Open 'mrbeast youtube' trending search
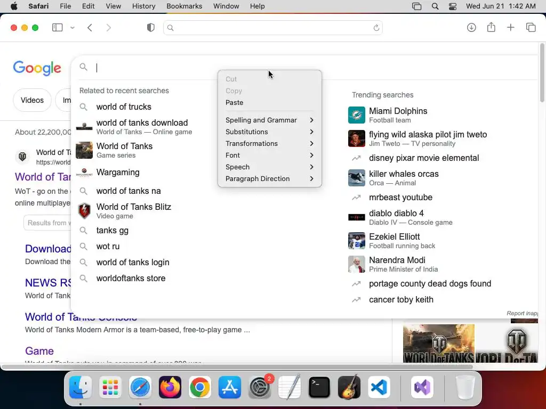This screenshot has width=546, height=409. coord(400,197)
